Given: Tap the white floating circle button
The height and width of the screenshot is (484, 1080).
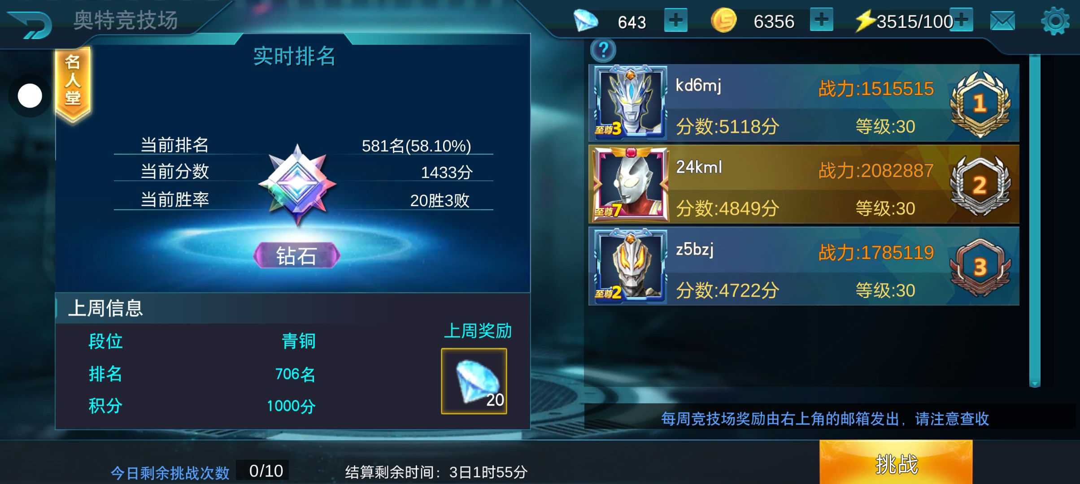Looking at the screenshot, I should (x=30, y=95).
